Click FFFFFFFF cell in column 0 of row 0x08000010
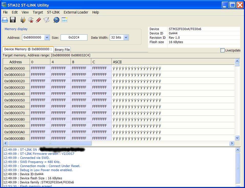This screenshot has height=188, width=245. point(40,75)
